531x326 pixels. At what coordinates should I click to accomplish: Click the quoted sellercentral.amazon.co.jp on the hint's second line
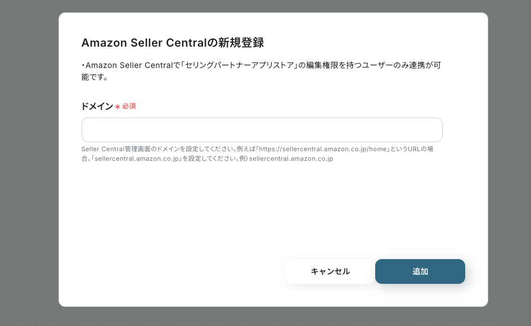coord(137,159)
